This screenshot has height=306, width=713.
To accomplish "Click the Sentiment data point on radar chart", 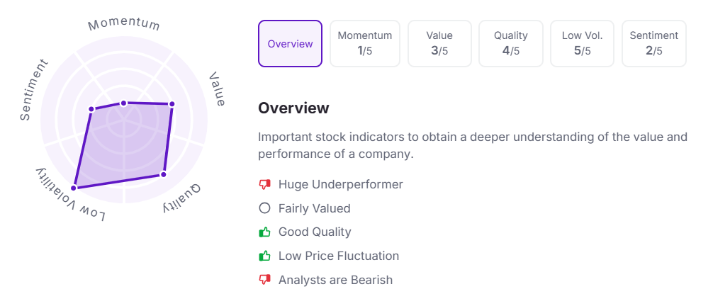I will 91,109.
